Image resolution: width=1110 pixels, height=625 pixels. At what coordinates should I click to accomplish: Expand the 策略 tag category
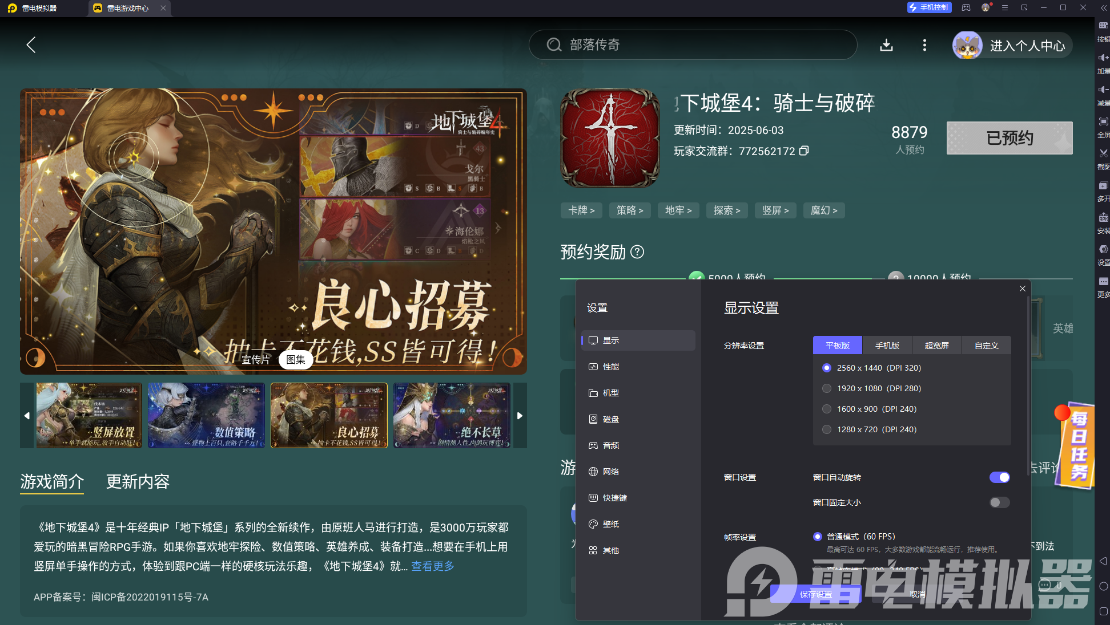tap(630, 210)
